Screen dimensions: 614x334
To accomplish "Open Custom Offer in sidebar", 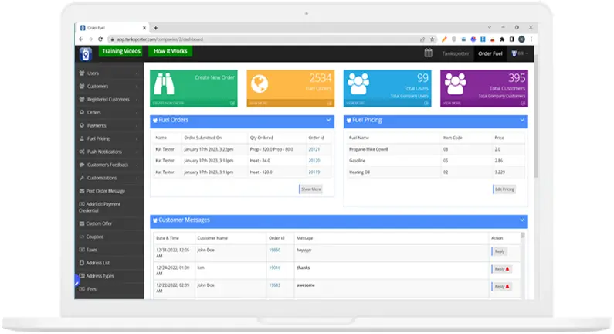I will pos(109,224).
